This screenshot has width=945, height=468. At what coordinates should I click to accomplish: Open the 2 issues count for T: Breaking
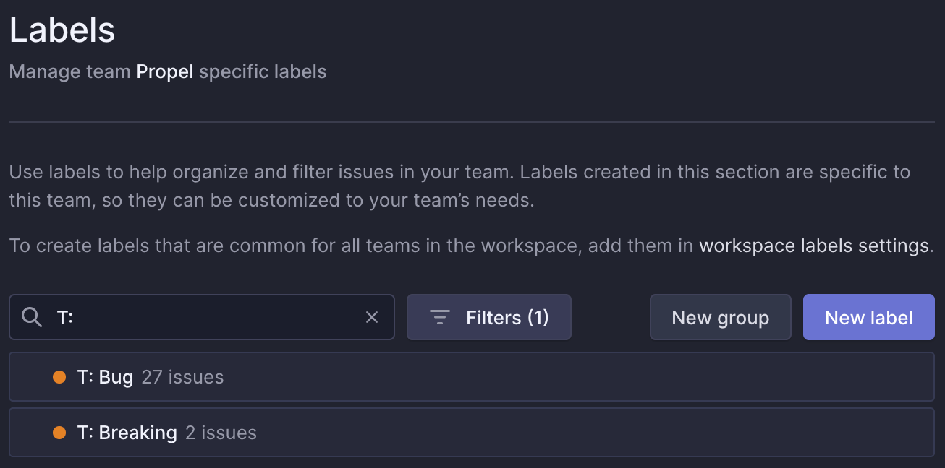[221, 433]
